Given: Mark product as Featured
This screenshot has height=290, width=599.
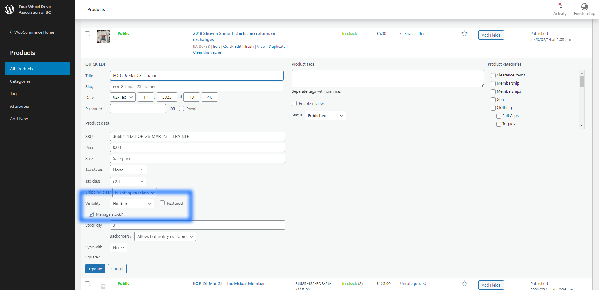Looking at the screenshot, I should 162,203.
